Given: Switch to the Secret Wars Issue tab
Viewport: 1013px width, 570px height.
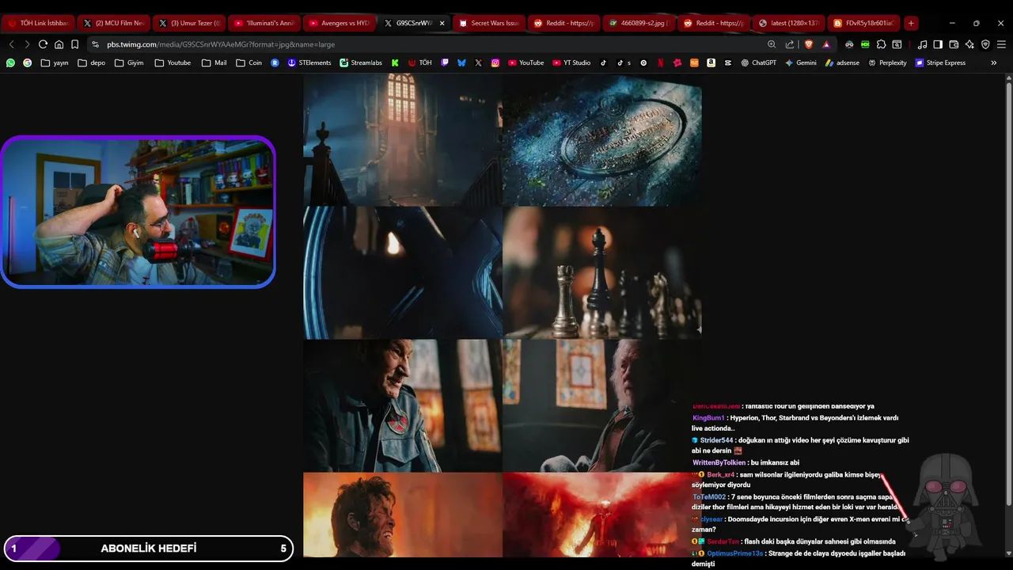Looking at the screenshot, I should pyautogui.click(x=489, y=23).
